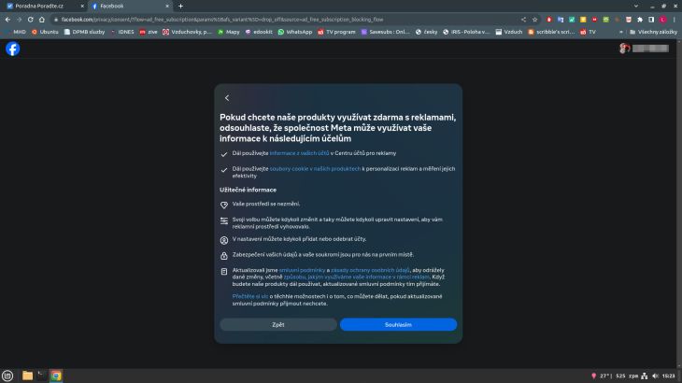Open the 'informace z vašich účtů' link
This screenshot has height=383, width=682.
299,153
